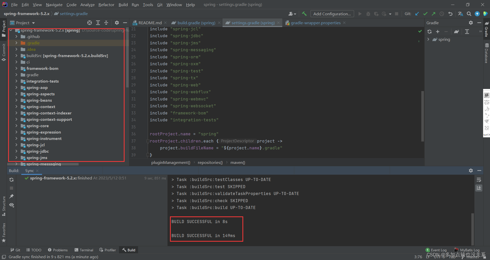Click the Build project hammer icon
490x260 pixels.
point(304,14)
